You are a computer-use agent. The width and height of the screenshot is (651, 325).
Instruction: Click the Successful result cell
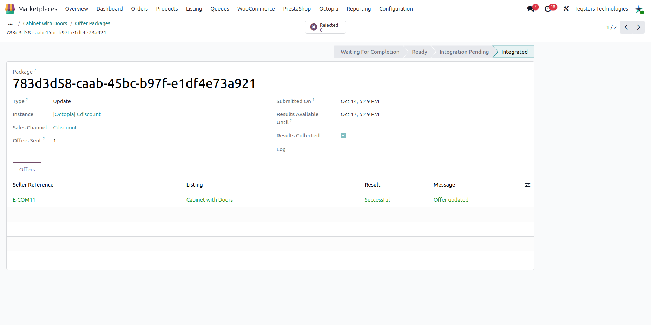click(377, 200)
